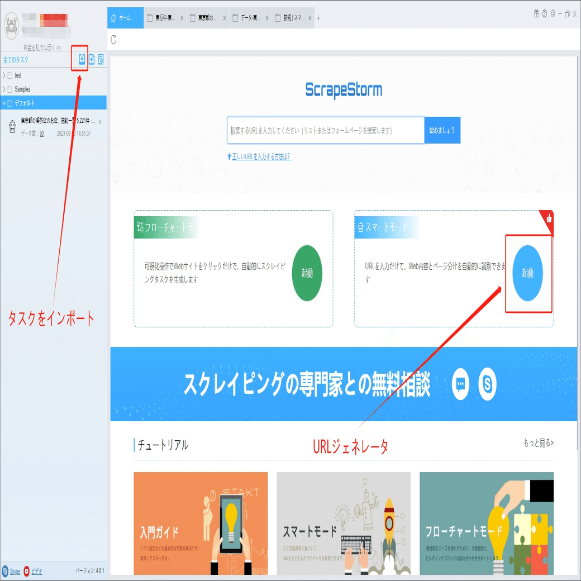Screen dimensions: 581x581
Task: Click もっと見る link in tutorials
Action: pyautogui.click(x=538, y=443)
